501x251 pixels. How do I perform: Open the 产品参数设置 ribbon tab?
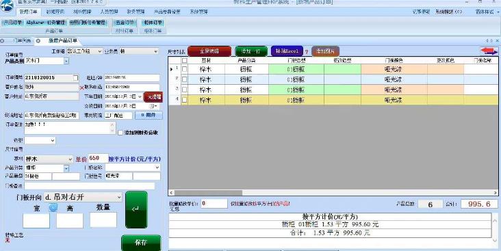[x=167, y=12]
